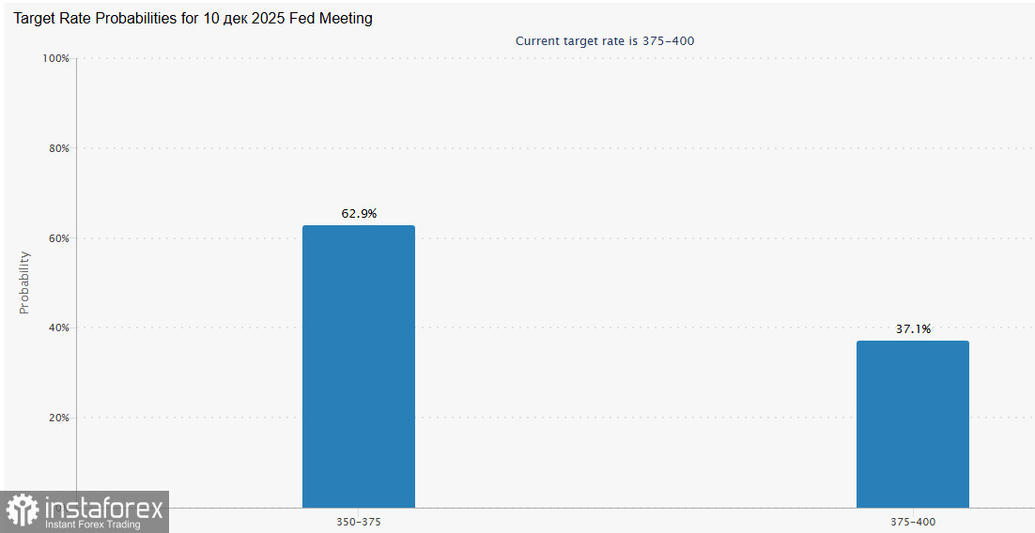
Task: Click the 20% y-axis tick label
Action: [58, 418]
